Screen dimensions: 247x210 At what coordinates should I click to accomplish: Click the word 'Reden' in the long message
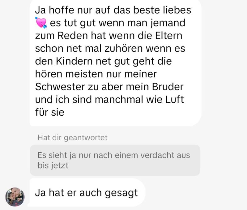click(72, 35)
